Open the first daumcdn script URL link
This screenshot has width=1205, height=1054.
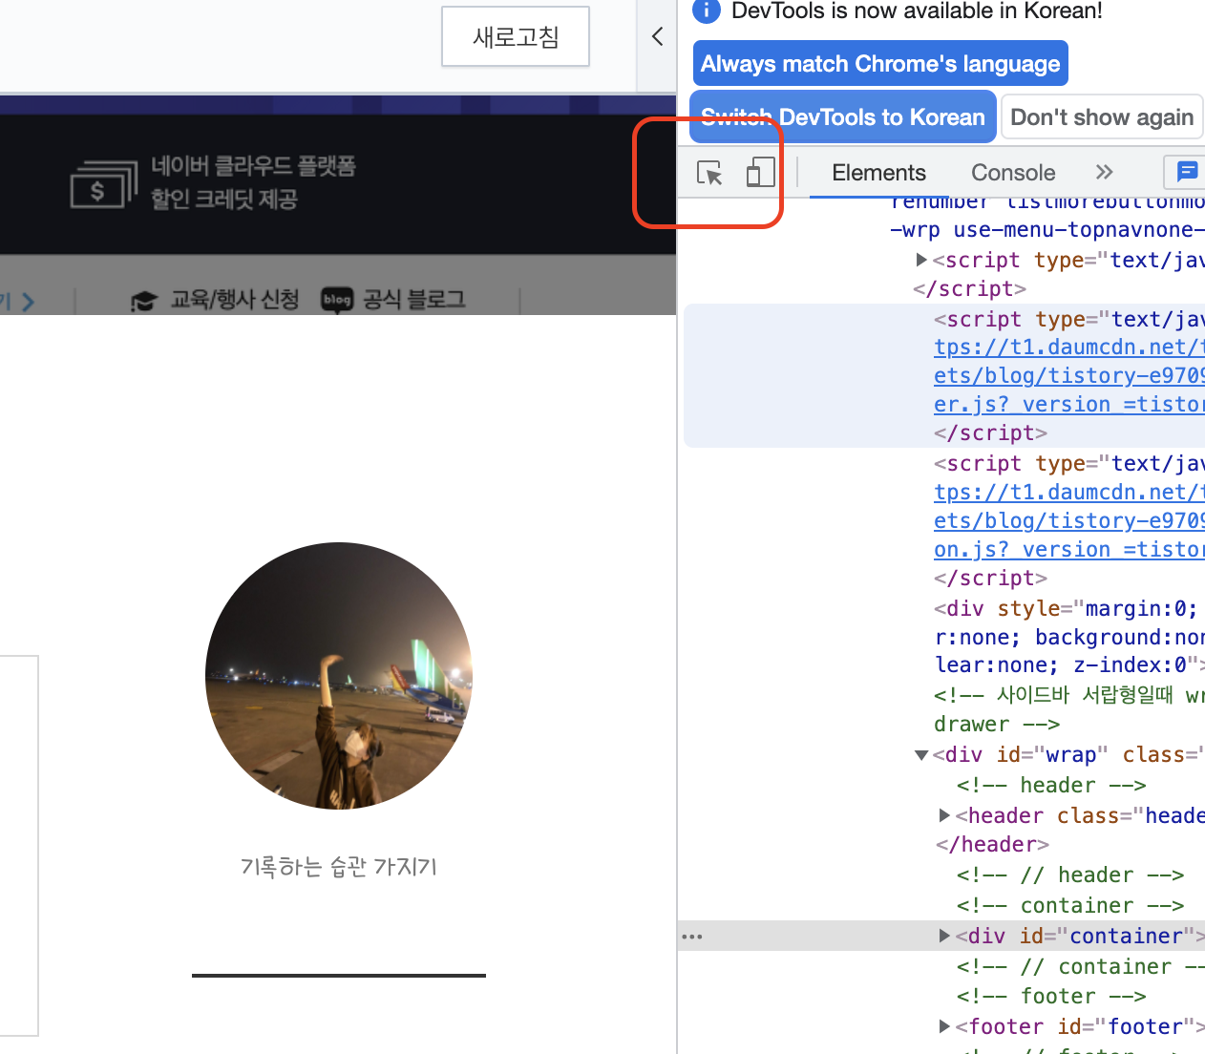click(1069, 375)
